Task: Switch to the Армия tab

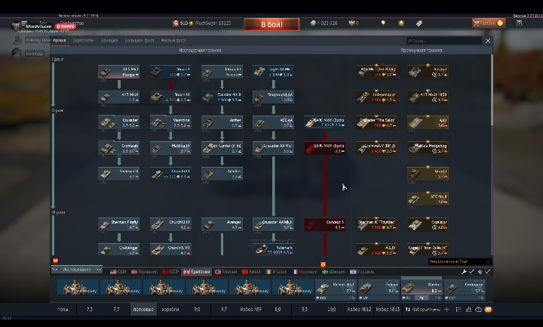Action: point(60,41)
